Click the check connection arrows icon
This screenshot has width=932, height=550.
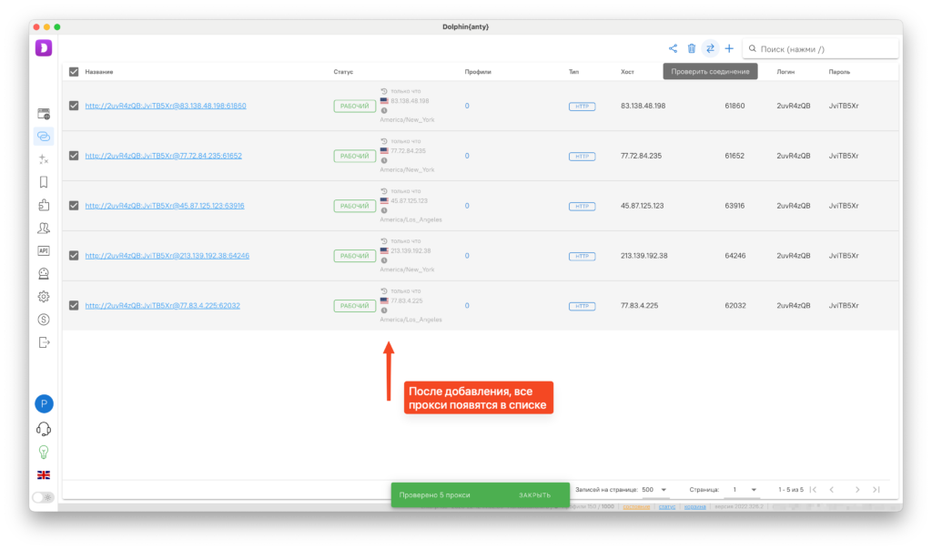click(x=710, y=48)
